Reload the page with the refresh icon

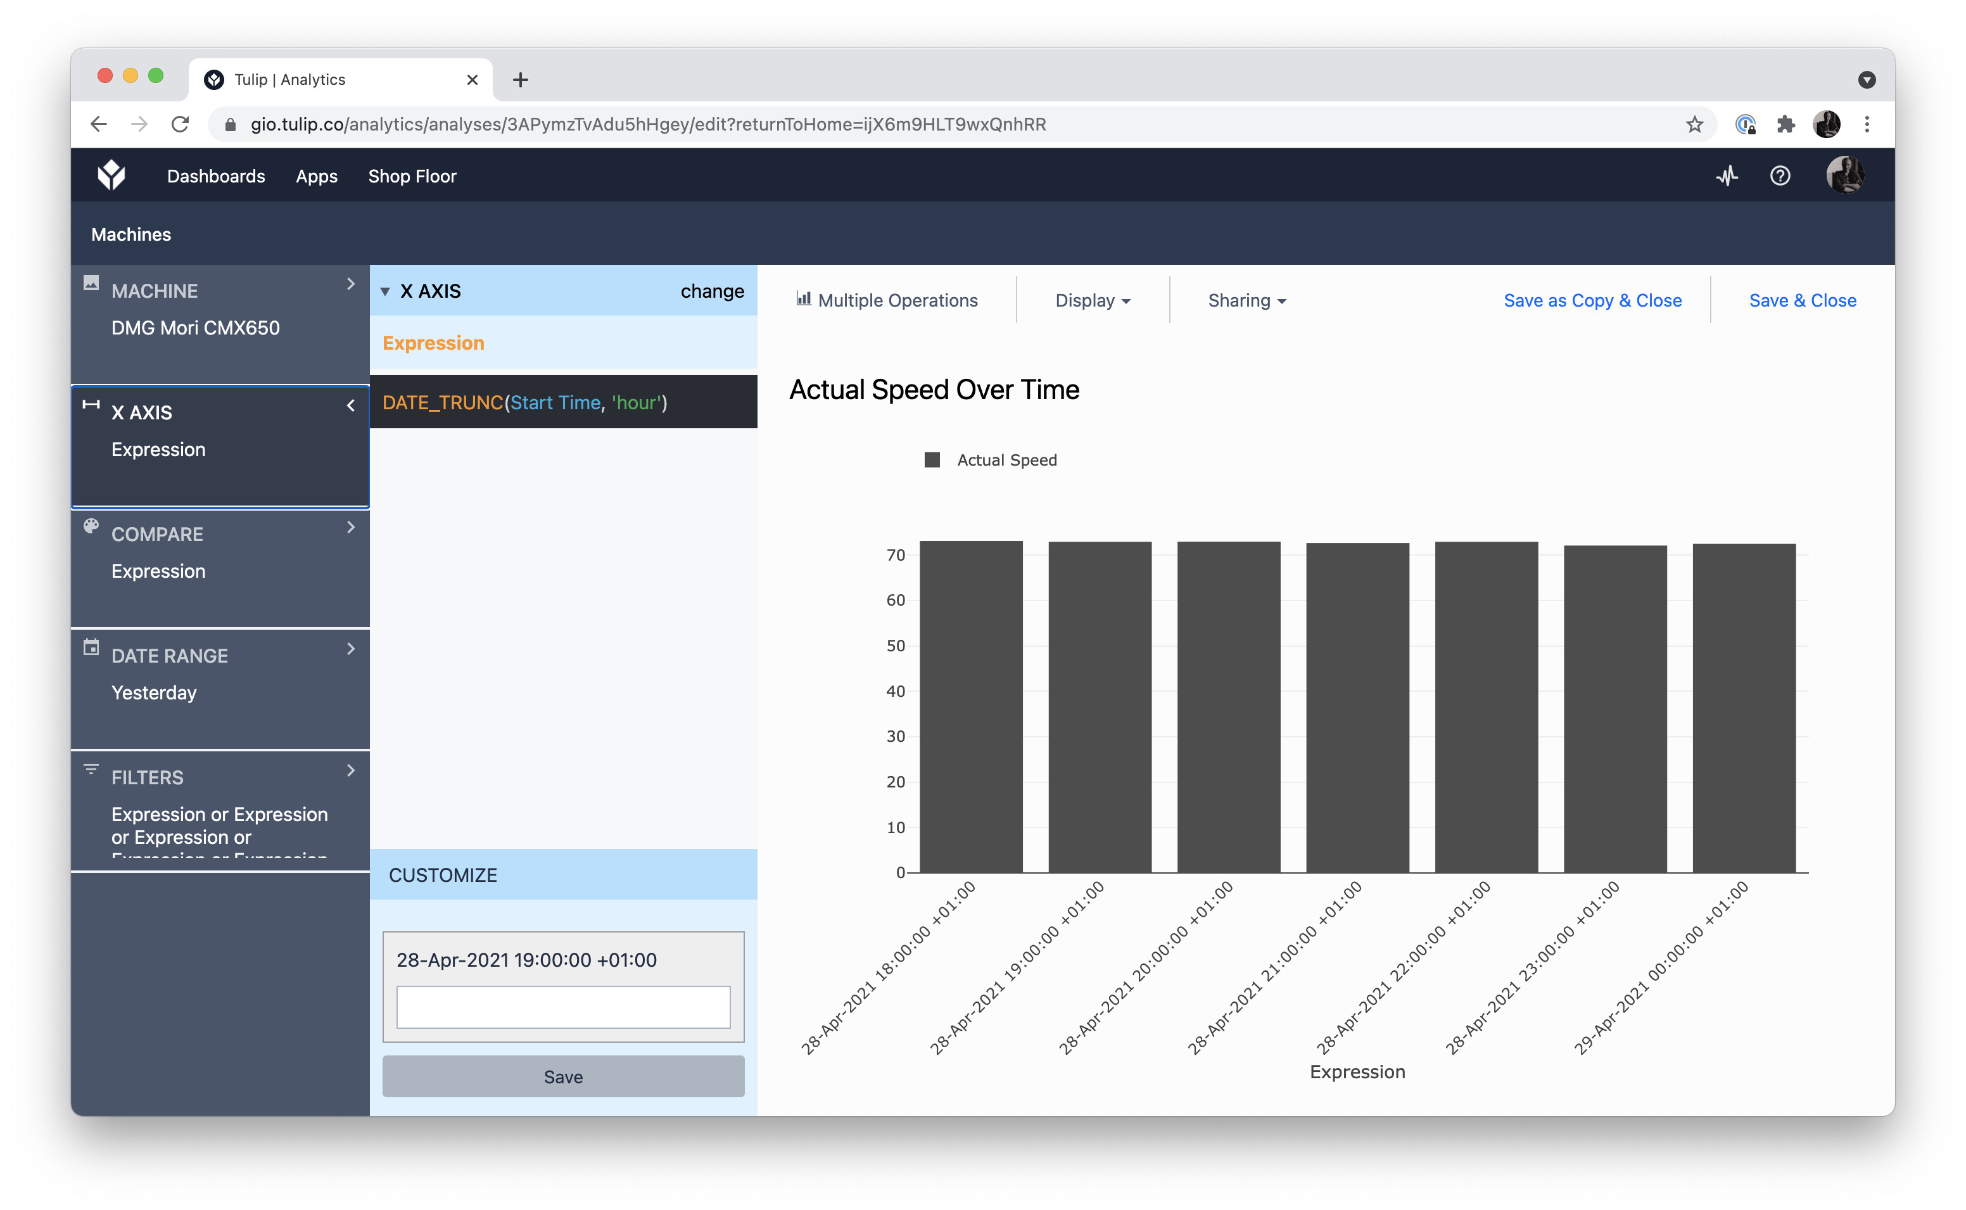point(181,125)
